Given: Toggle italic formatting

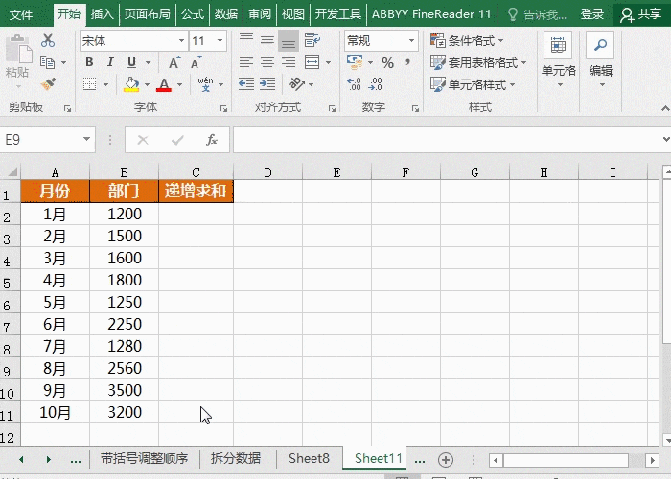Looking at the screenshot, I should pos(110,62).
